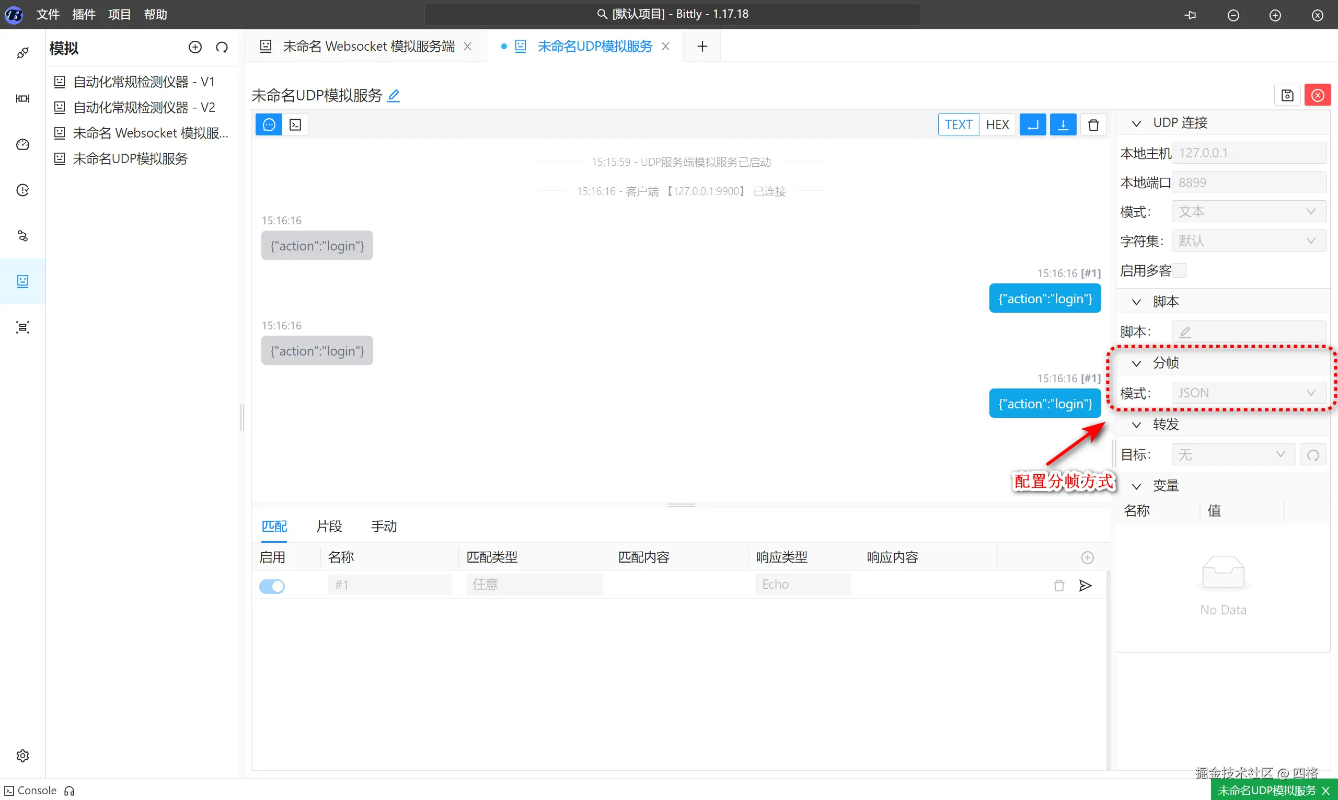Switch to the 片段 tab
Screen dimensions: 1338x800
[329, 526]
